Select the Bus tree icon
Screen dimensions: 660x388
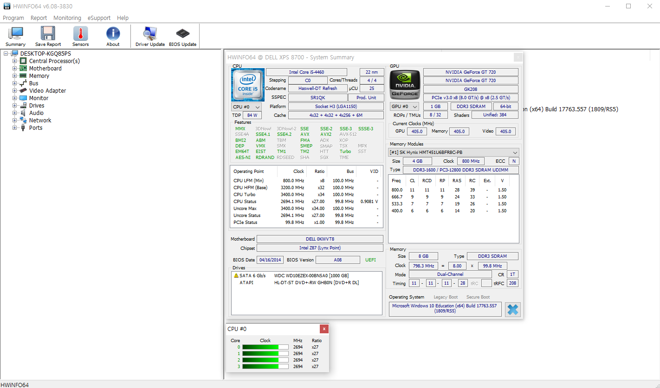(23, 83)
